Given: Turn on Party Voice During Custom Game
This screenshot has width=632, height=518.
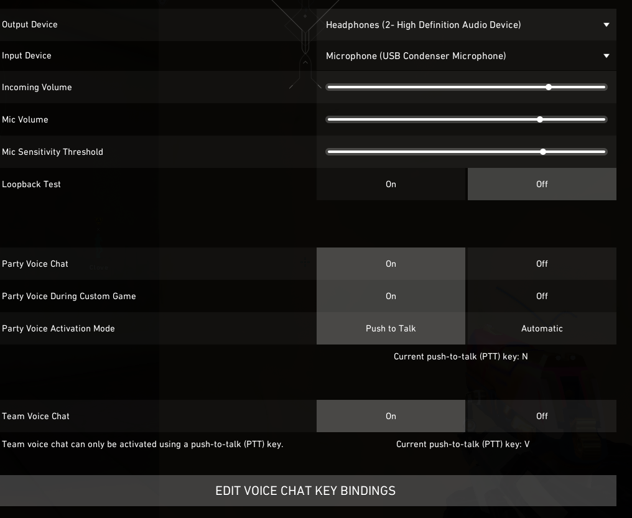Looking at the screenshot, I should (391, 296).
